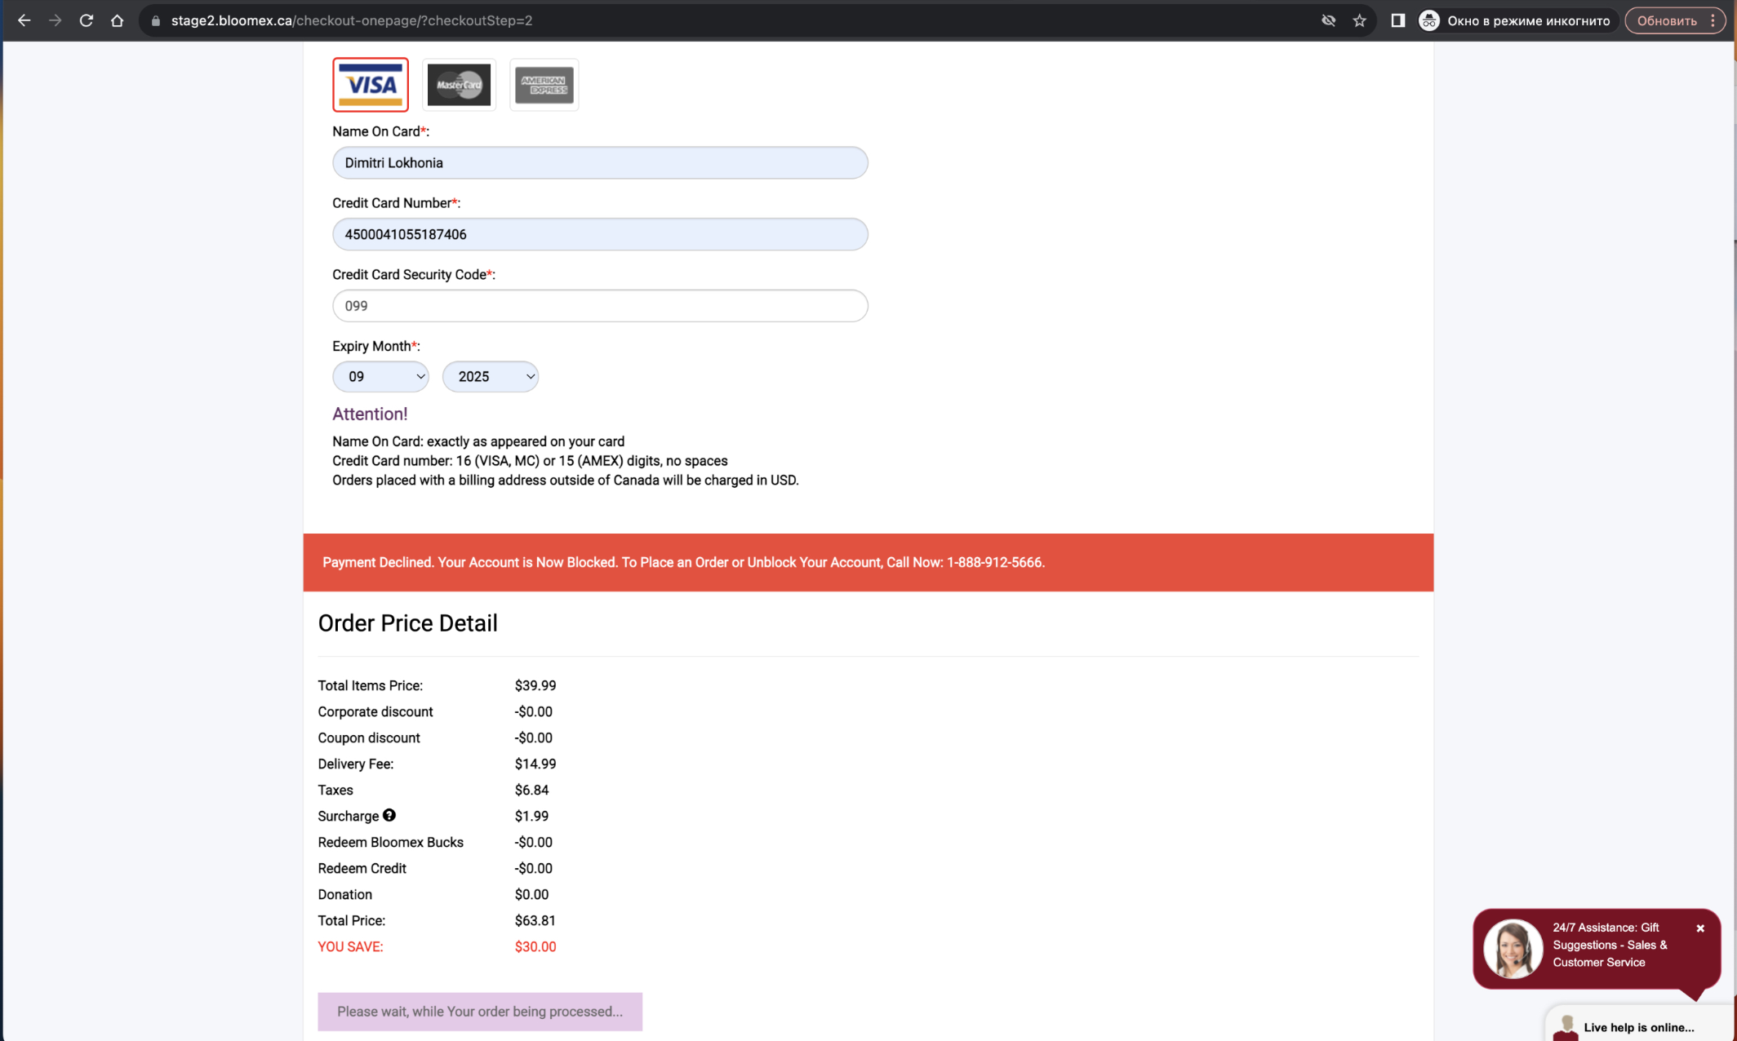Viewport: 1737px width, 1041px height.
Task: Click the Surcharge help question icon
Action: coord(389,815)
